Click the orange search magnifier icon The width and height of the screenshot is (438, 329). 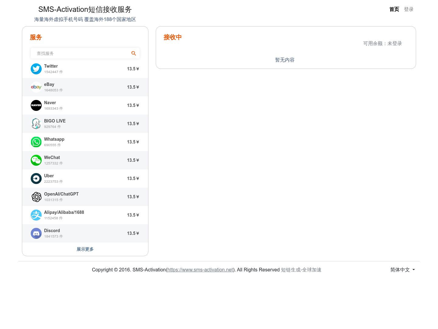pyautogui.click(x=134, y=53)
